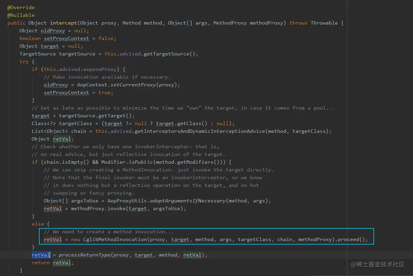
Task: Click the false literal
Action: coord(106,38)
